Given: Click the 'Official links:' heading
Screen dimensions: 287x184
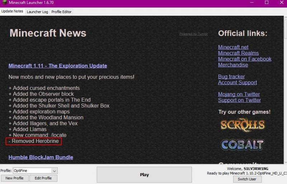Looking at the screenshot, I should pyautogui.click(x=243, y=33).
